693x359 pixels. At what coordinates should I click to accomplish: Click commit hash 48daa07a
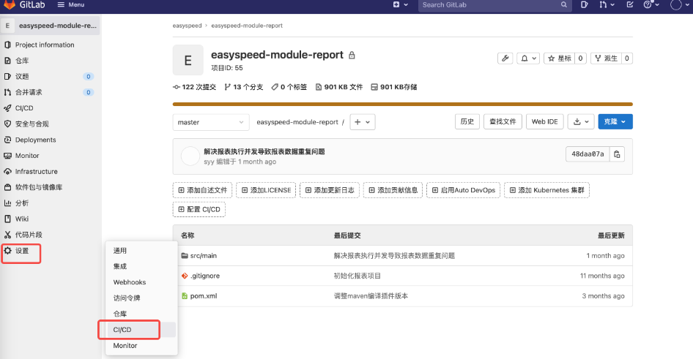pyautogui.click(x=588, y=154)
